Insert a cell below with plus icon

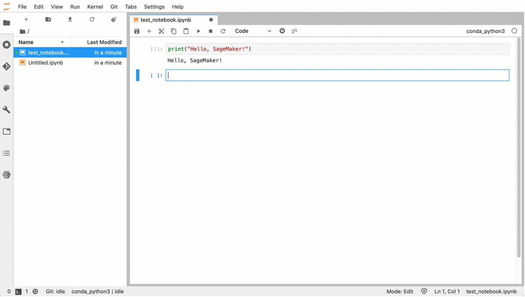(x=149, y=31)
